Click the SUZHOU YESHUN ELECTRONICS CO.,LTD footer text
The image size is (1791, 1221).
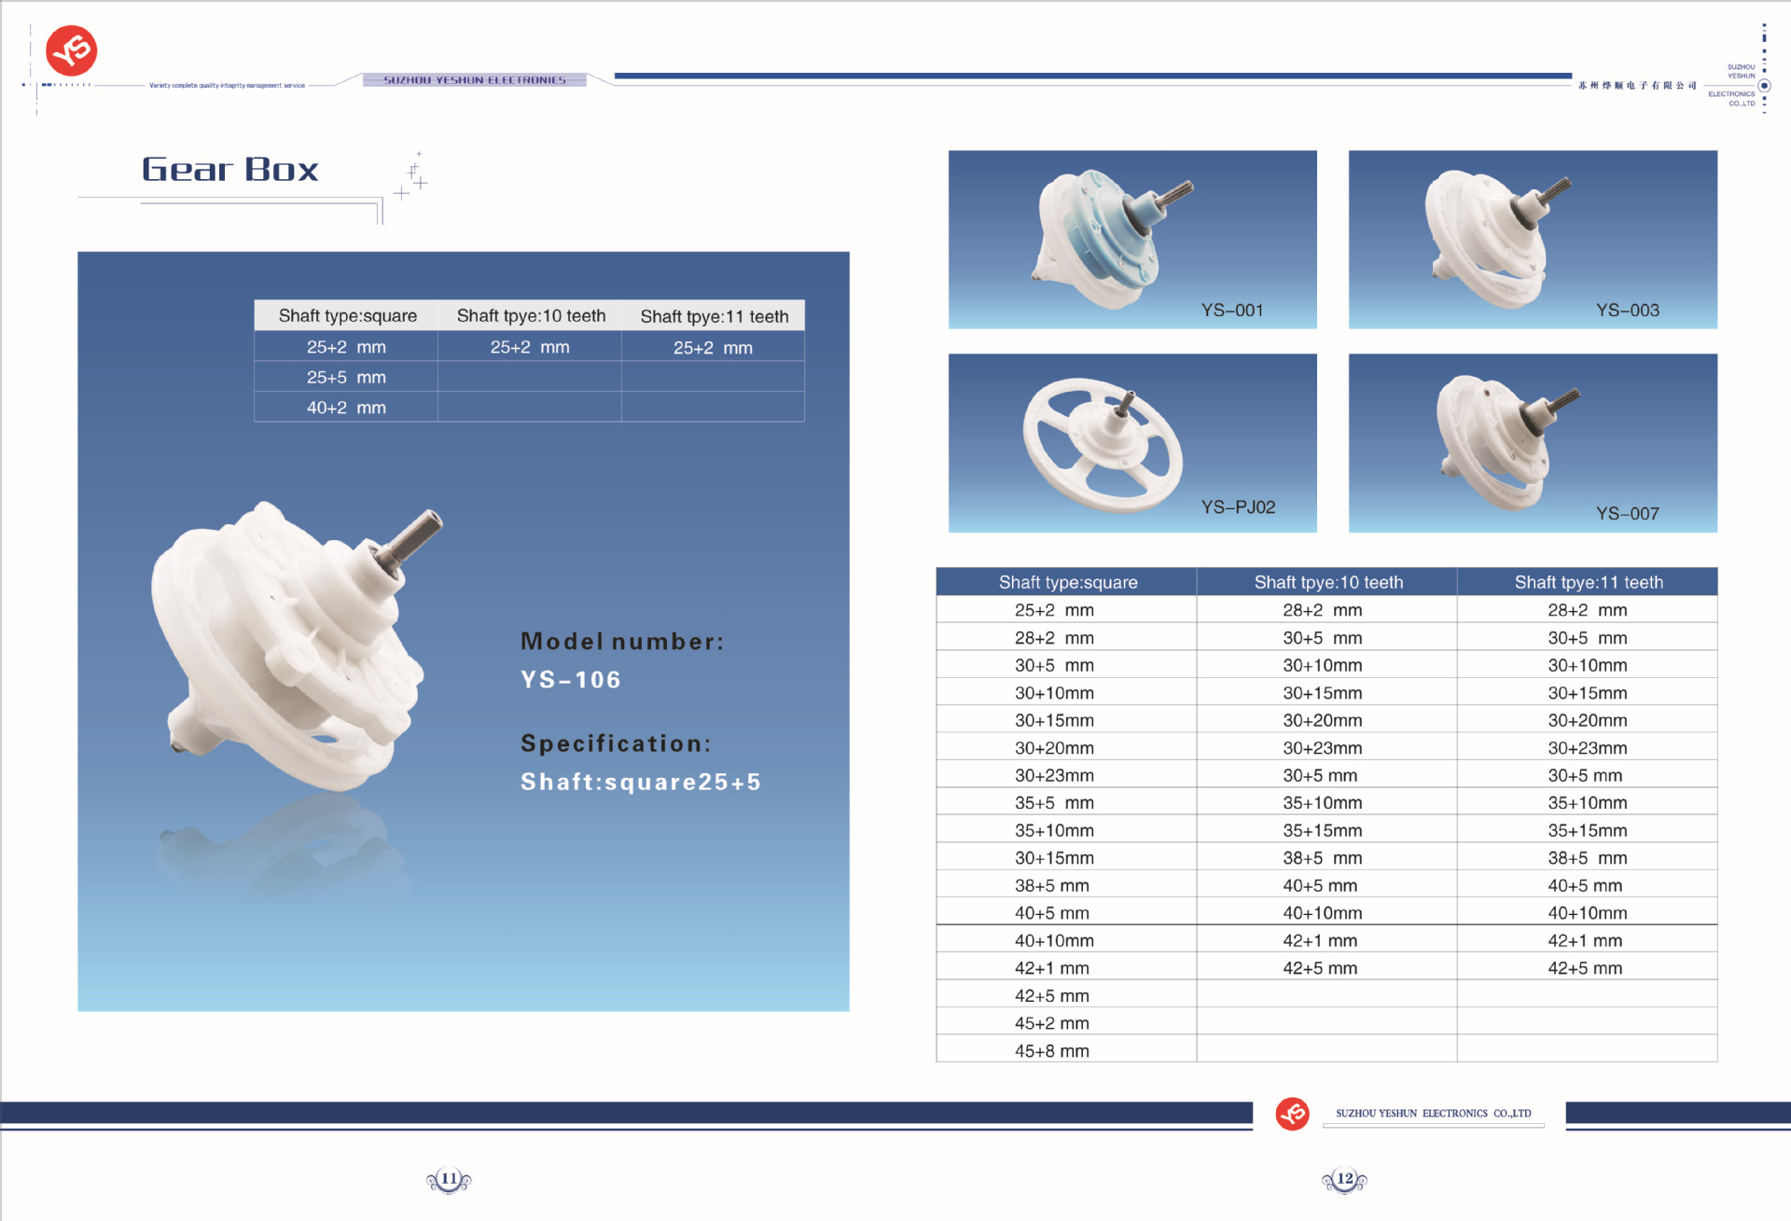click(x=1433, y=1113)
